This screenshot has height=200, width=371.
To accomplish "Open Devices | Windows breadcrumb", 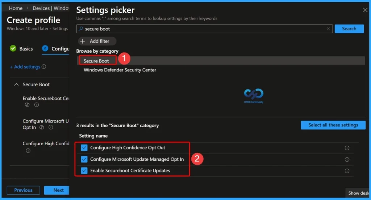I will coord(51,8).
